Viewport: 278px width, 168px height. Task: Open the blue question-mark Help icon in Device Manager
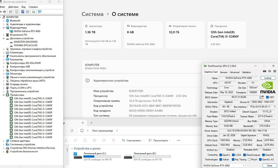[23, 12]
